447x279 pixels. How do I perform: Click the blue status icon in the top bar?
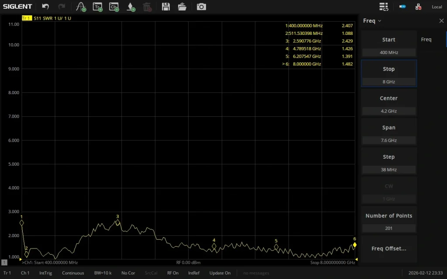coord(402,7)
